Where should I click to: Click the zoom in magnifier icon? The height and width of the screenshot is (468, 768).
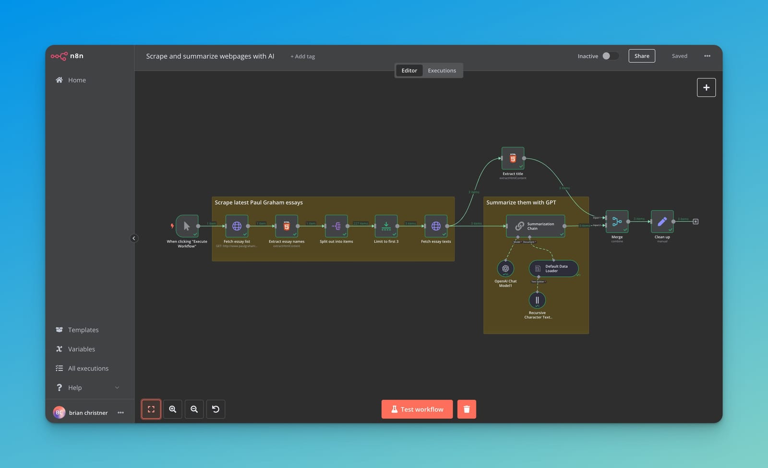172,409
